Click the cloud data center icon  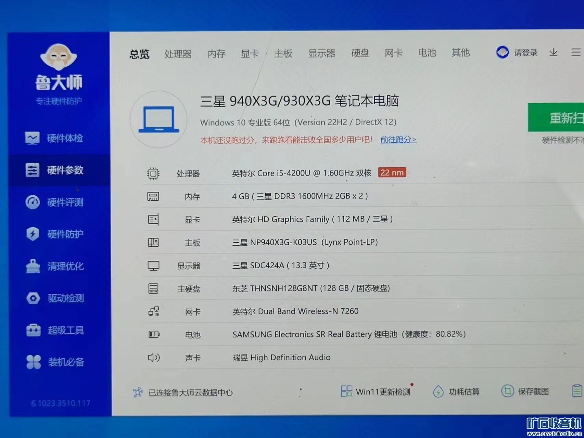[138, 392]
